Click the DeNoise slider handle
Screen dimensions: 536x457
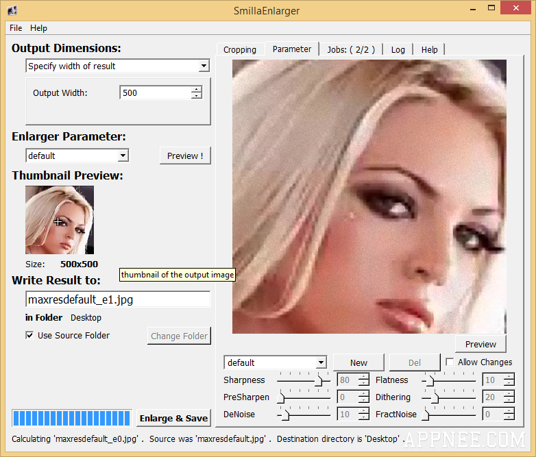pyautogui.click(x=286, y=415)
